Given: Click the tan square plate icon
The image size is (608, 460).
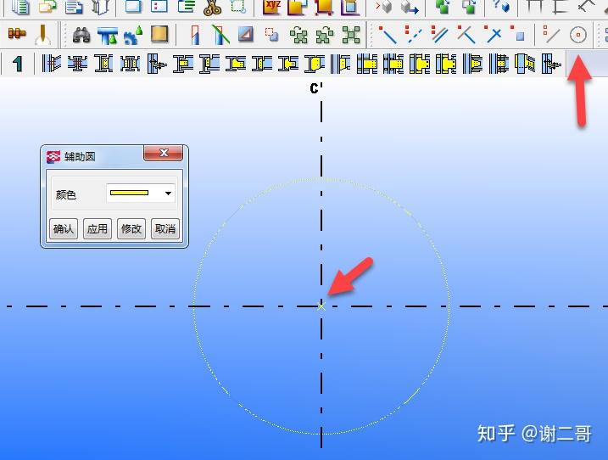Looking at the screenshot, I should tap(159, 34).
